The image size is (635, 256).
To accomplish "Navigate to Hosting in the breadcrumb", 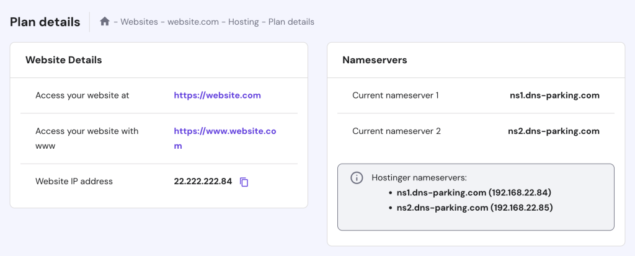I will point(243,22).
